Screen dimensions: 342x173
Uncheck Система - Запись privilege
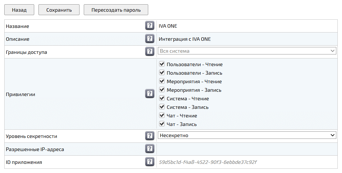[162, 107]
